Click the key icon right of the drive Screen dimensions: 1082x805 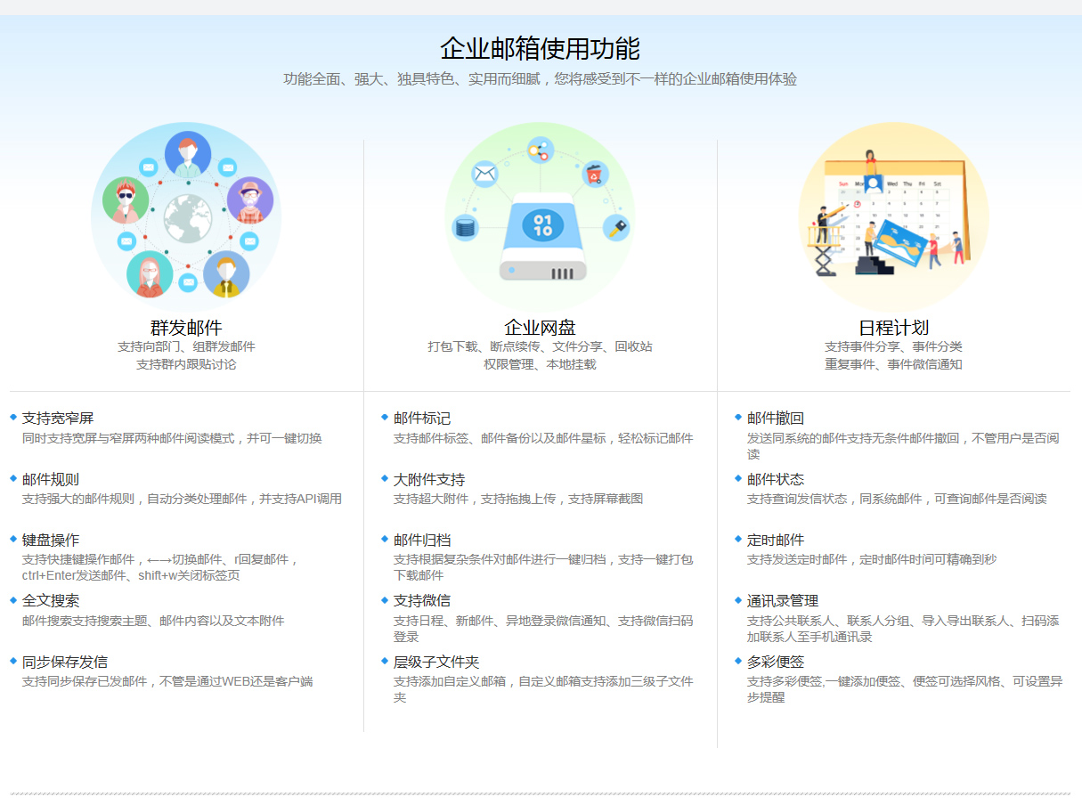coord(615,227)
